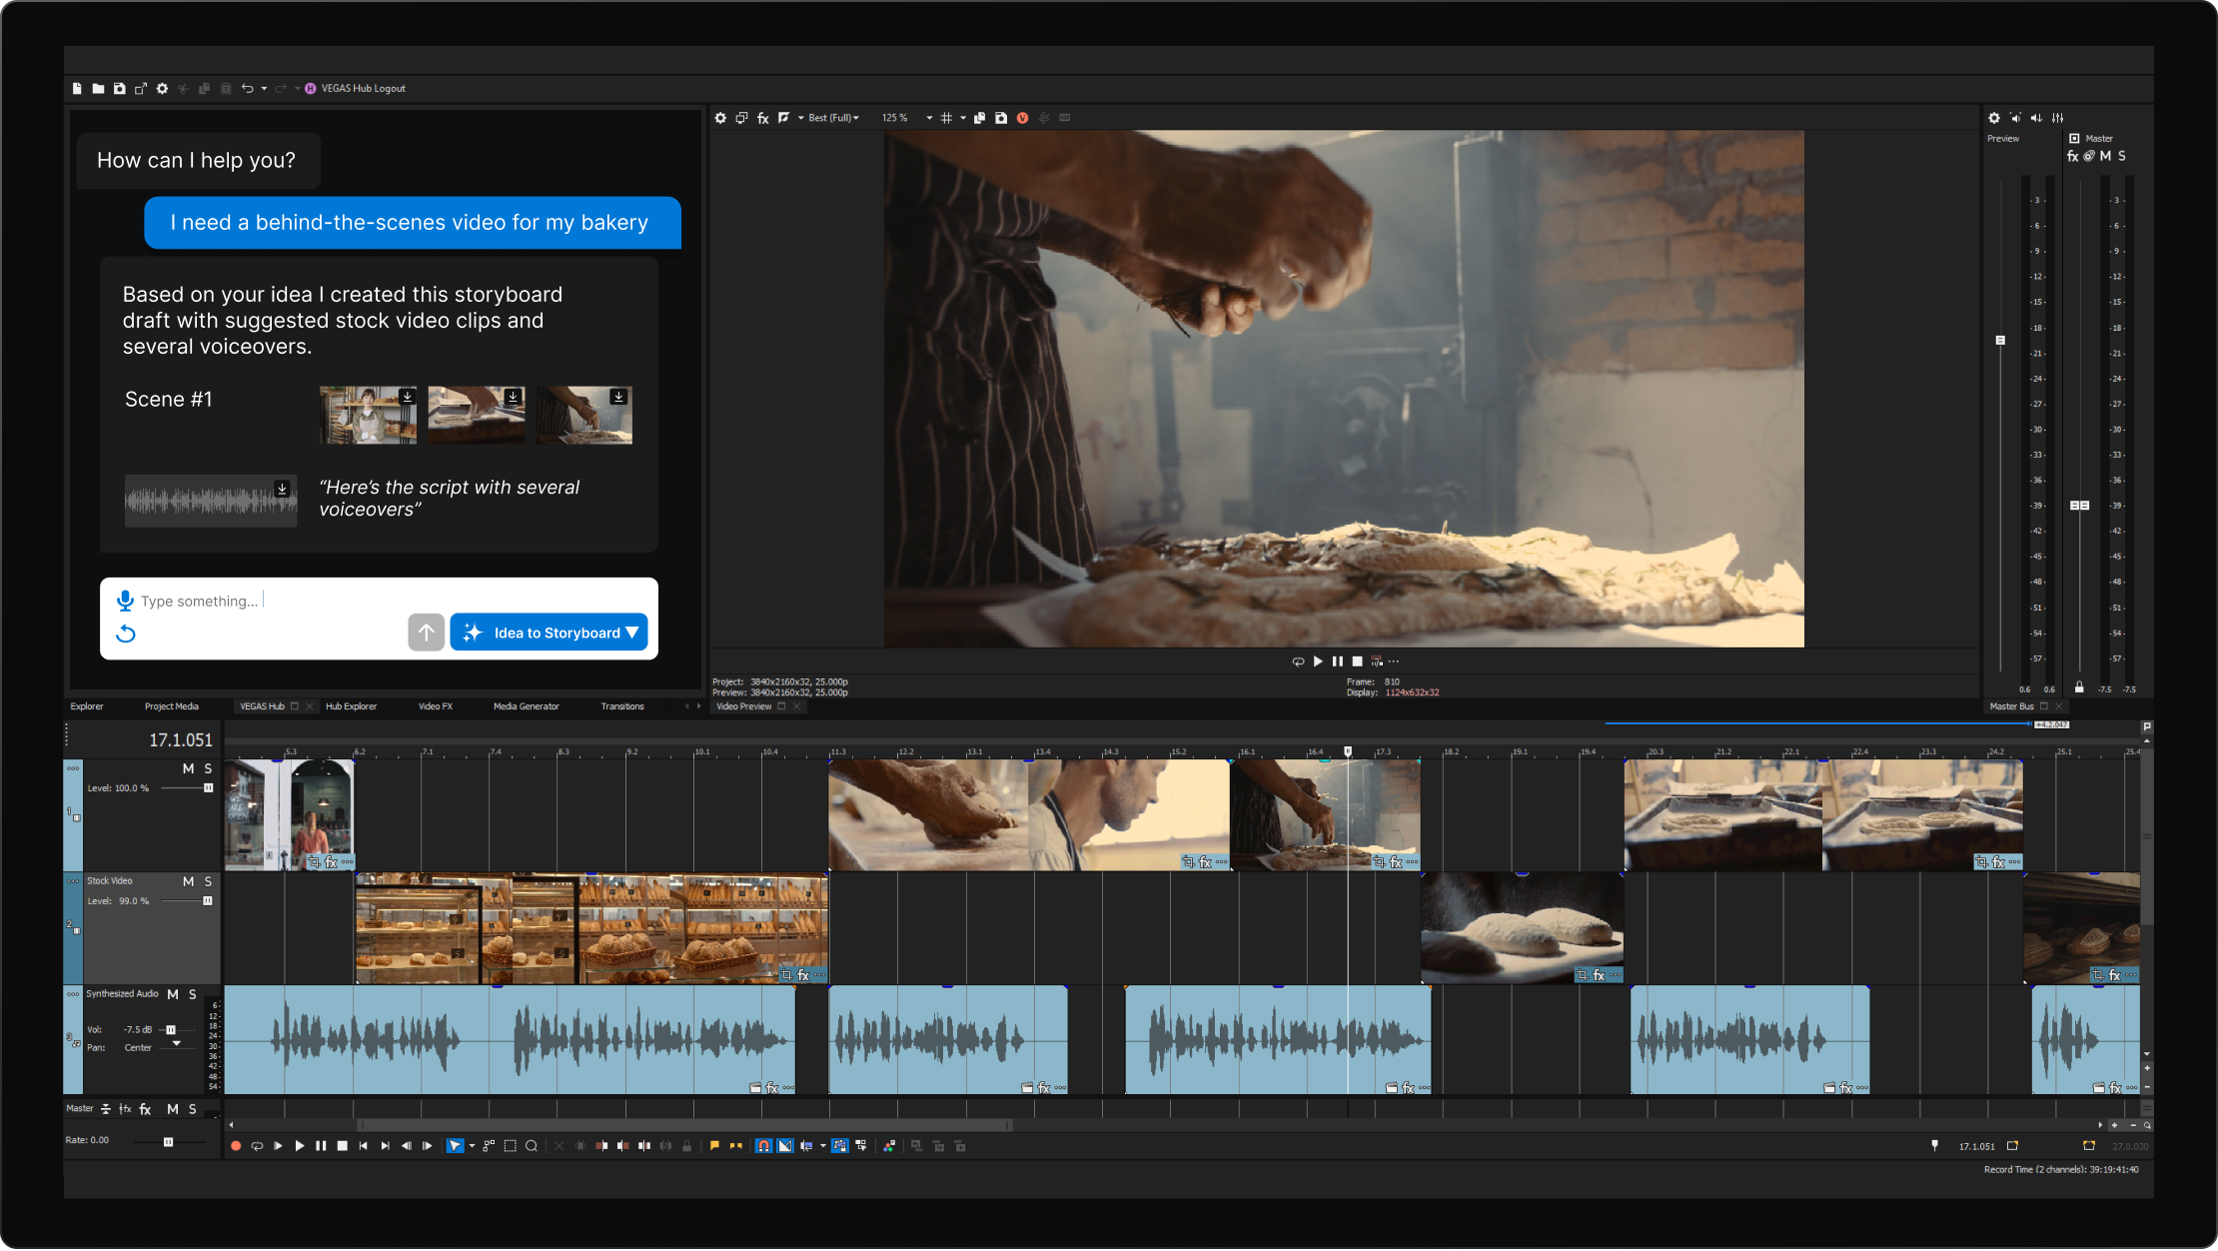Copy snapshot to clipboard in preview toolbar
2218x1251 pixels.
pyautogui.click(x=980, y=118)
